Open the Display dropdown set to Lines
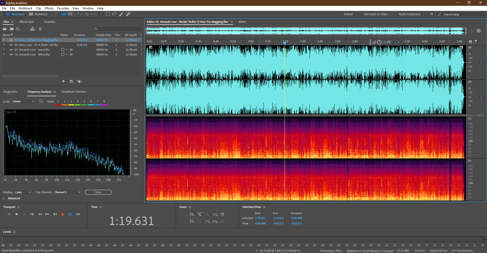 tap(23, 192)
